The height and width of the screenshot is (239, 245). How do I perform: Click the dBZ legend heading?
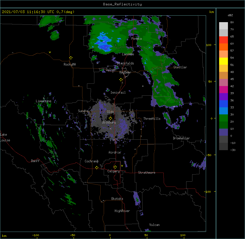coord(230,15)
